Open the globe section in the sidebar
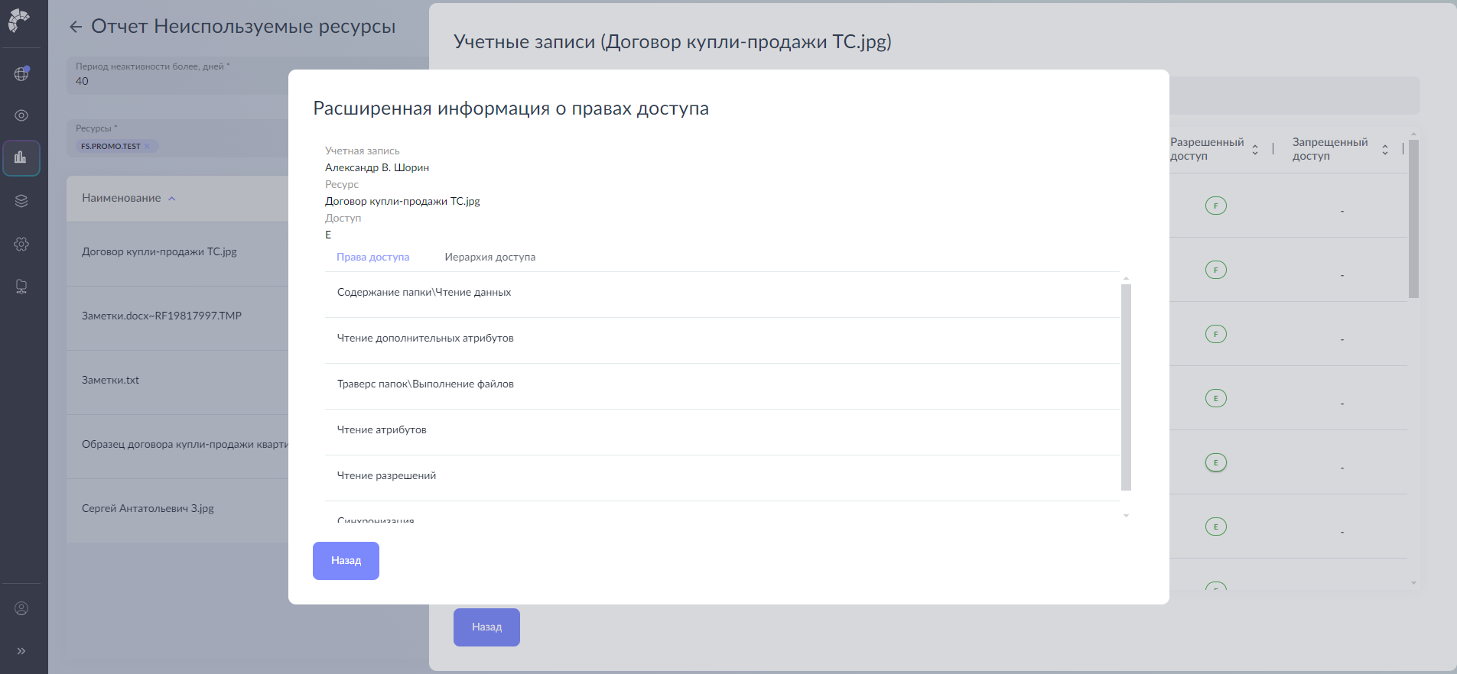This screenshot has height=674, width=1457. [21, 74]
